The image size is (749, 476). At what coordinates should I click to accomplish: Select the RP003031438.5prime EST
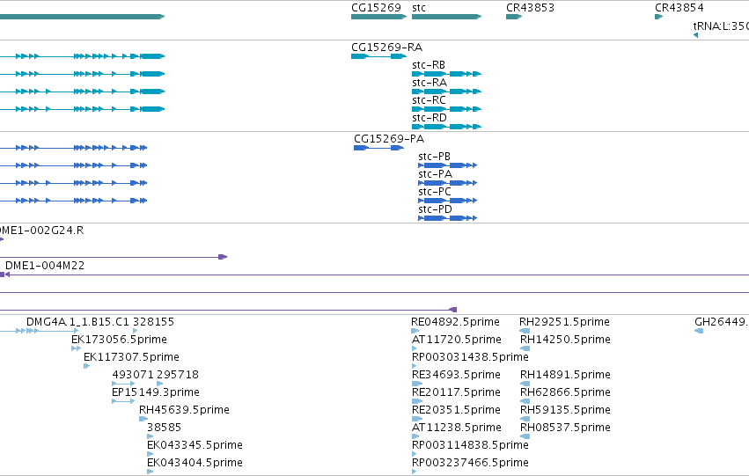point(414,366)
